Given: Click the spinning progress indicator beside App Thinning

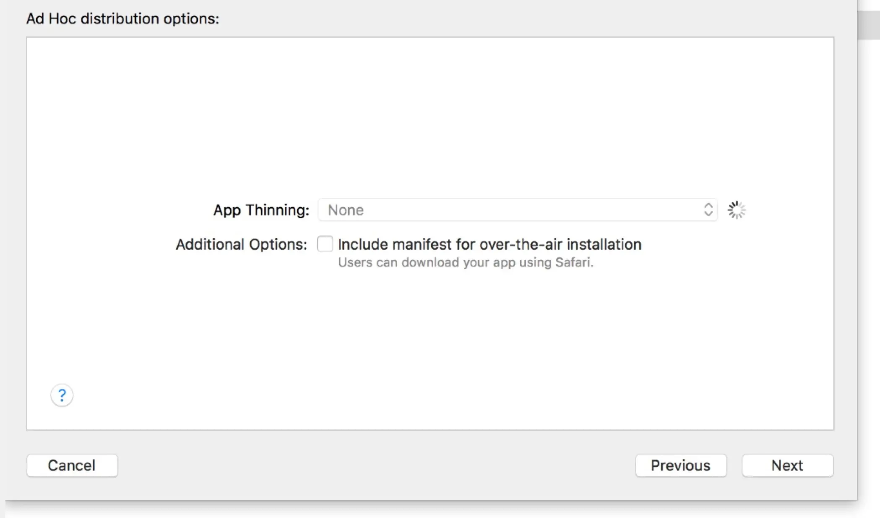Looking at the screenshot, I should pyautogui.click(x=737, y=210).
